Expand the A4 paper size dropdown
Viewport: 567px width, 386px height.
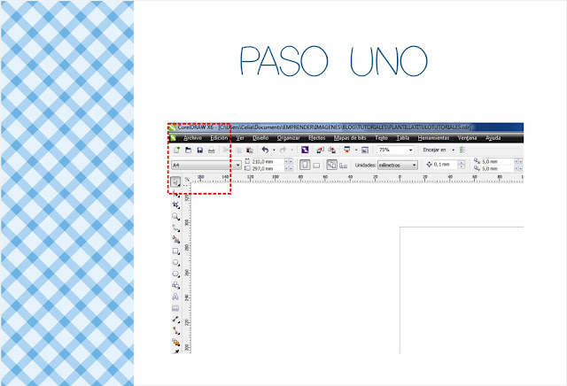point(238,165)
